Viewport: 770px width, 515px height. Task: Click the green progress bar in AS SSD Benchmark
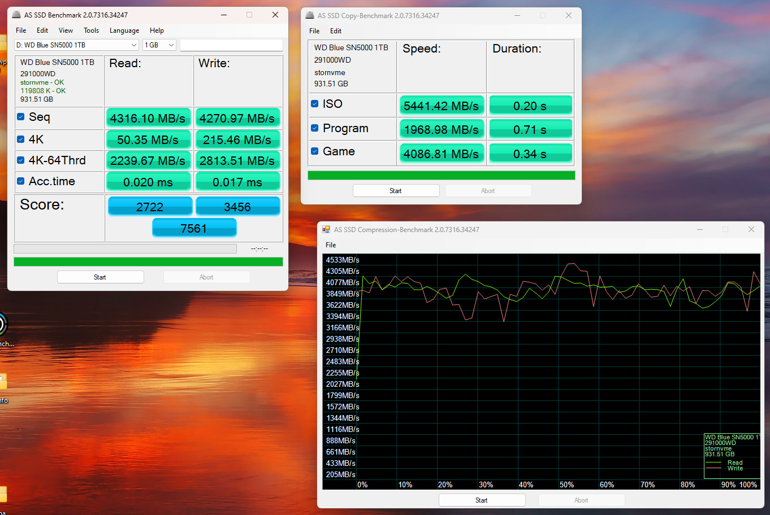click(148, 262)
